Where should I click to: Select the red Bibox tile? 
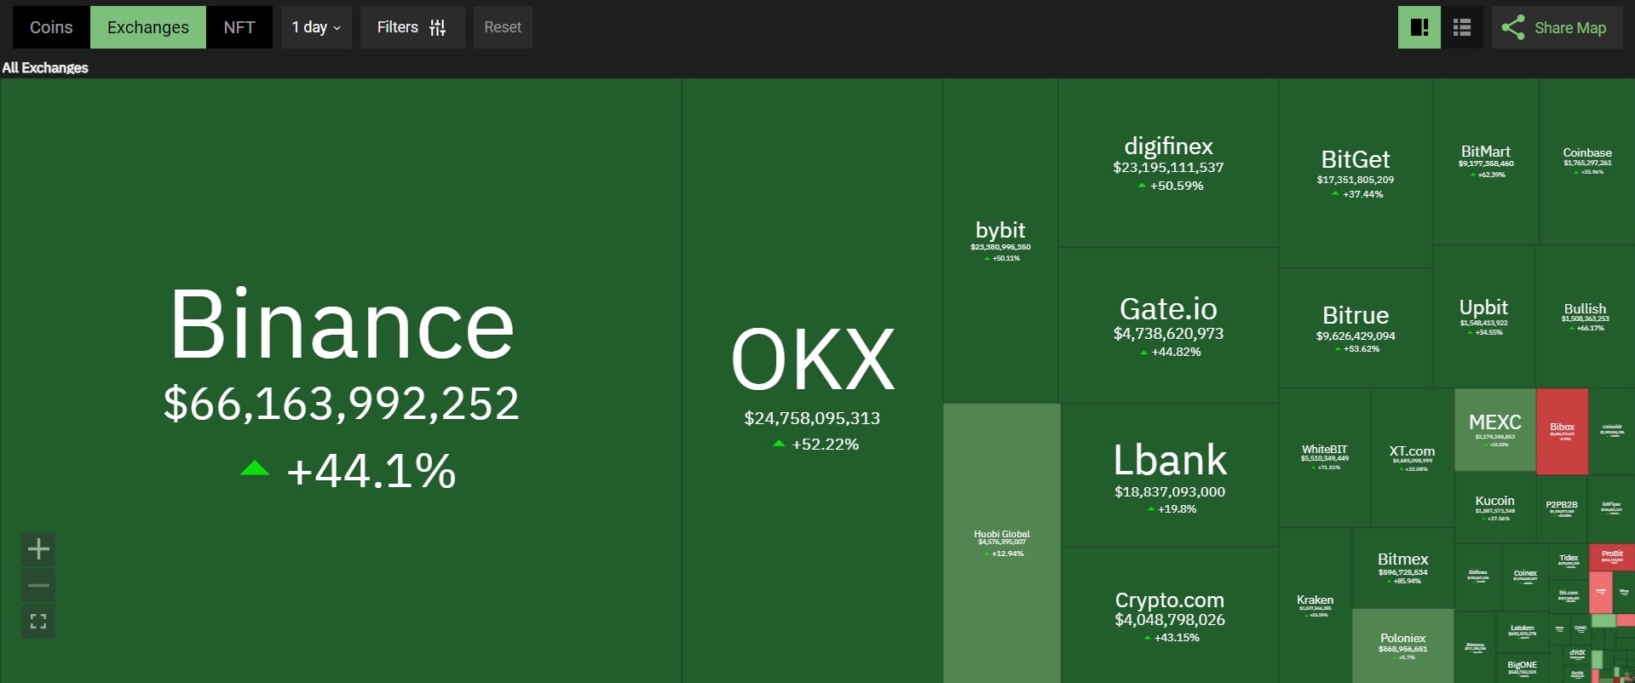pos(1562,431)
